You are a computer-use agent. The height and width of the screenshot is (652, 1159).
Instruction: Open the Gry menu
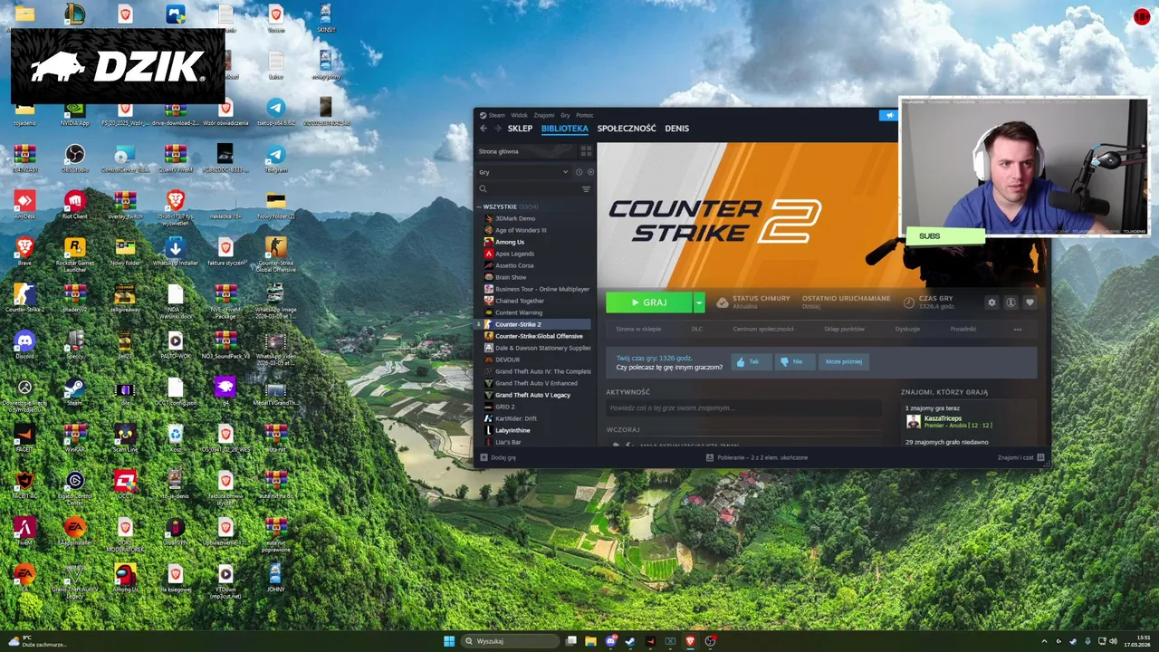565,115
